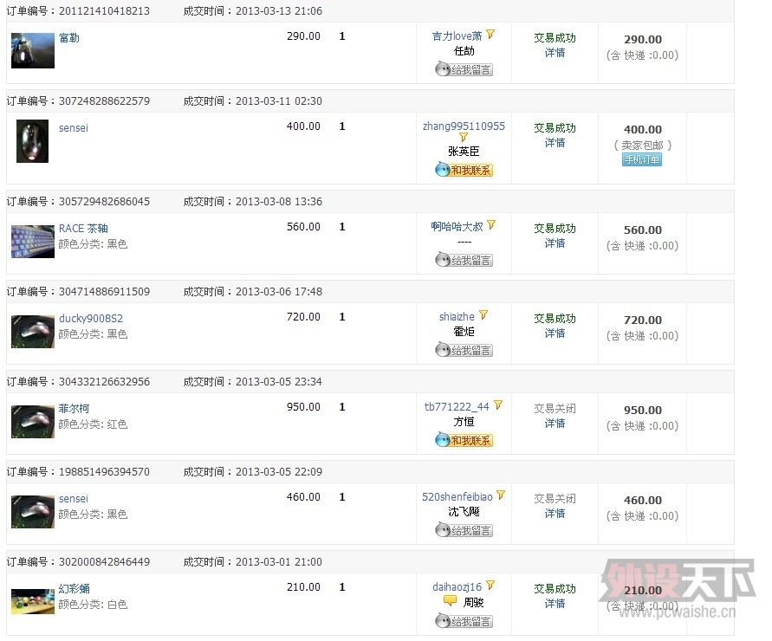Click 和我联系 chat button under 方恒
The image size is (772, 641).
tap(464, 441)
